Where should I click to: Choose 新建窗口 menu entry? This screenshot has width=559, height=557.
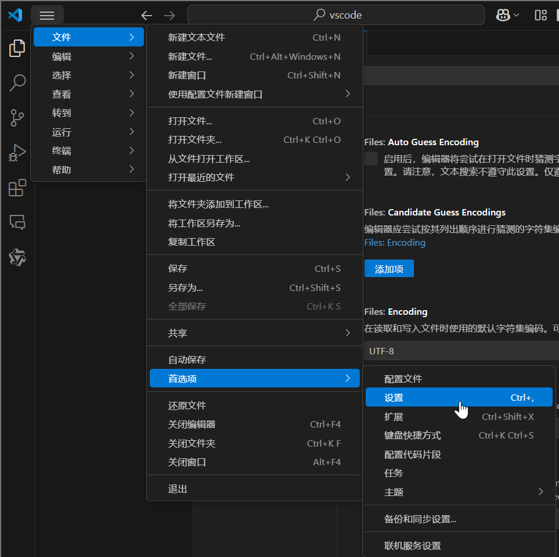[x=255, y=76]
